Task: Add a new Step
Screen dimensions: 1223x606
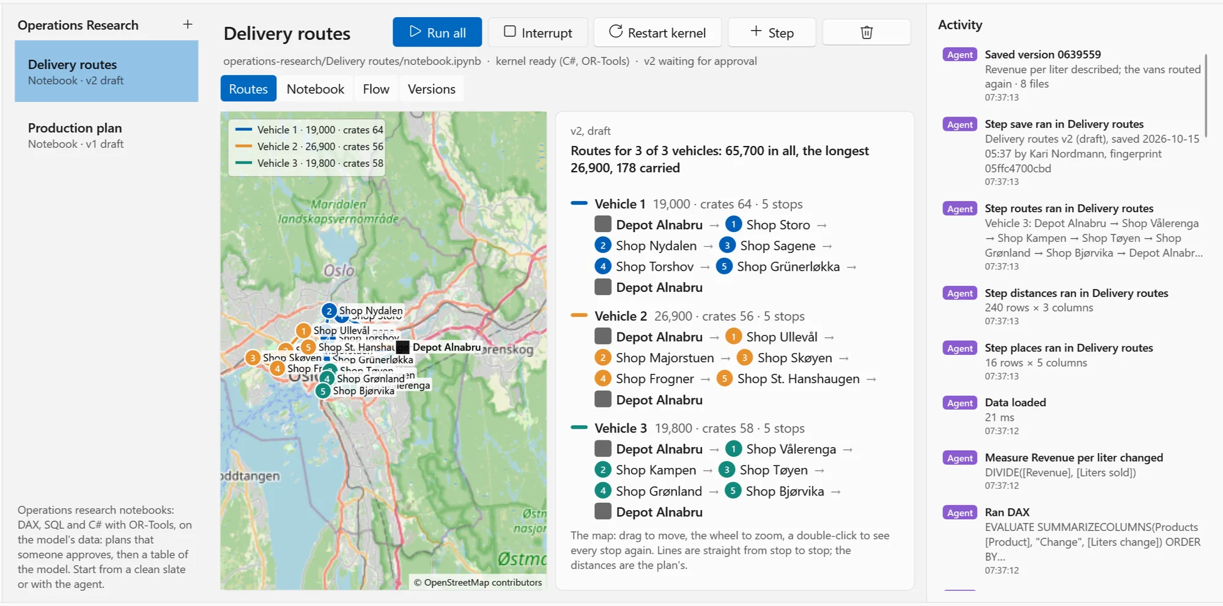Action: [x=772, y=32]
